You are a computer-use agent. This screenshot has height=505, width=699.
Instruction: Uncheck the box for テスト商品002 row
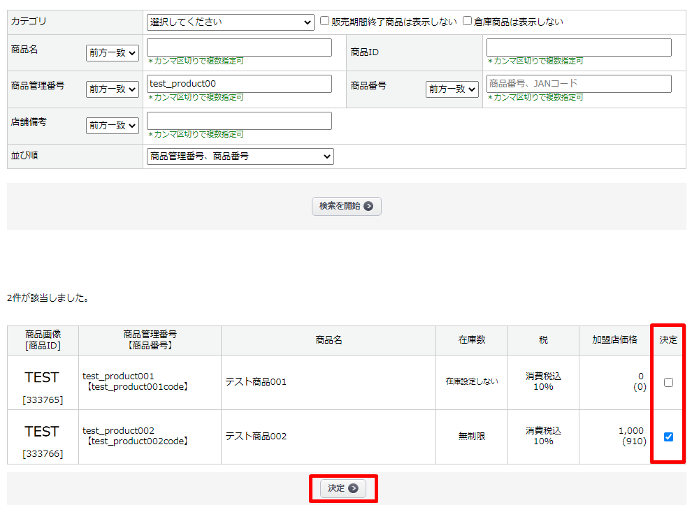[x=668, y=437]
